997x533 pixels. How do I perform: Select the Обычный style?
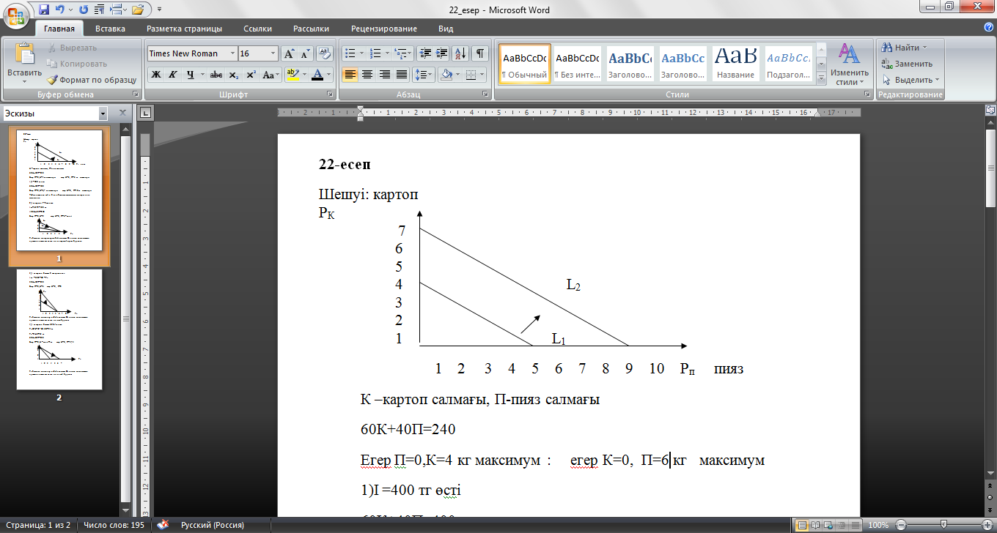coord(525,64)
